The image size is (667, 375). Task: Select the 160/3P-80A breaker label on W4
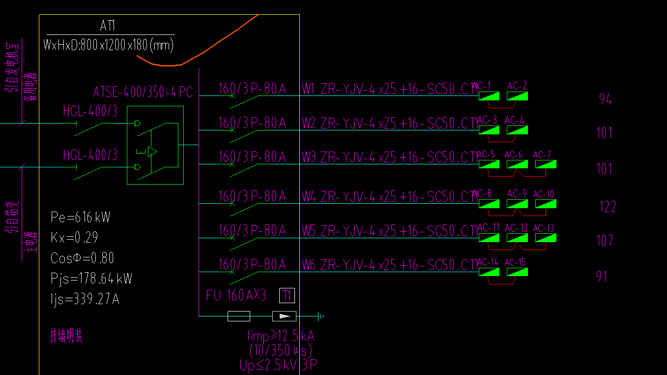coord(252,196)
